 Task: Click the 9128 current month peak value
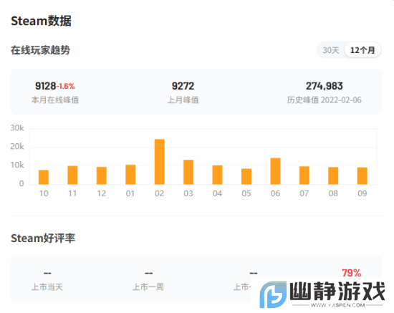coord(45,86)
